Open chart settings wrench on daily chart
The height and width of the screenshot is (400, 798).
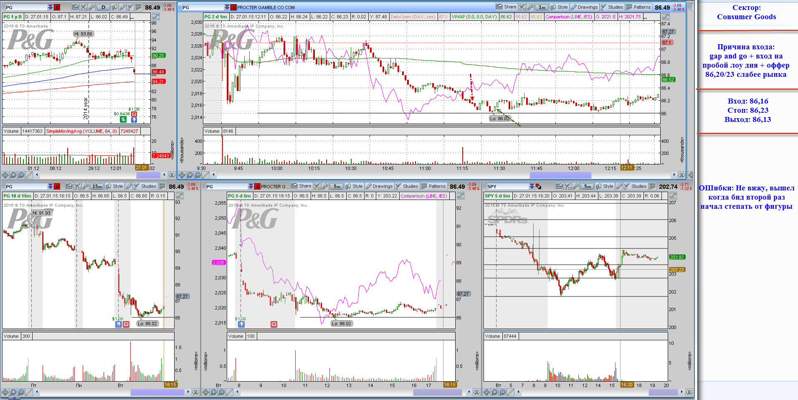(91, 7)
